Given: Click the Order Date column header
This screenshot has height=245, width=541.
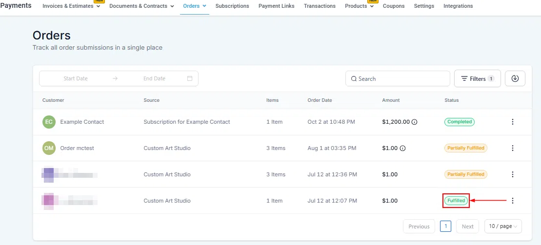Looking at the screenshot, I should click(320, 100).
